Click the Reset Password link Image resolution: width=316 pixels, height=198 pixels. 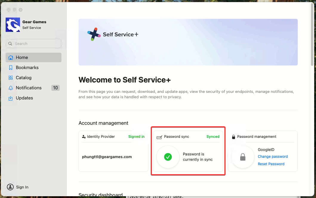[271, 164]
